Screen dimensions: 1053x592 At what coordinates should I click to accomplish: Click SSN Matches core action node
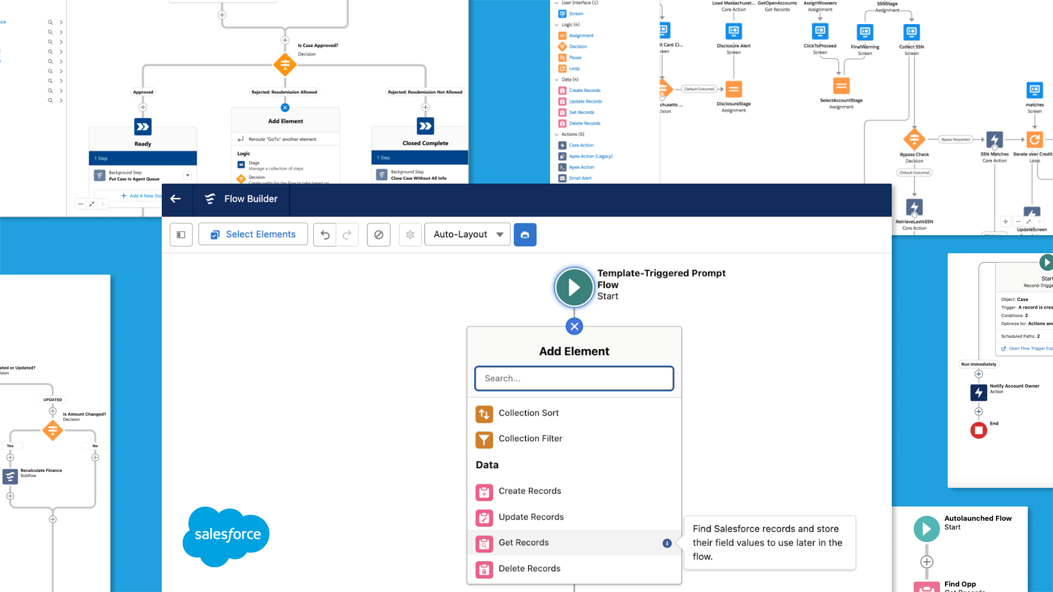click(994, 140)
